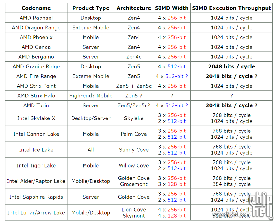The height and width of the screenshot is (224, 277).
Task: Select the 'AMD Dragon Range' cell
Action: [36, 27]
